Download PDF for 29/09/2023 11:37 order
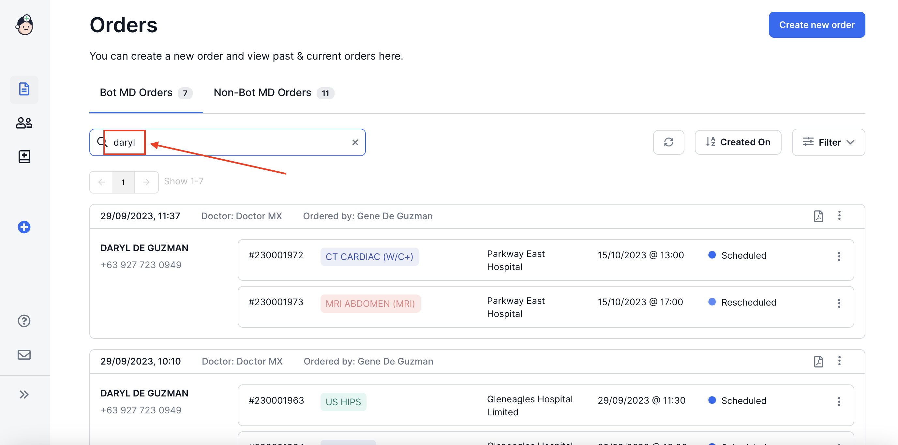 click(x=818, y=216)
